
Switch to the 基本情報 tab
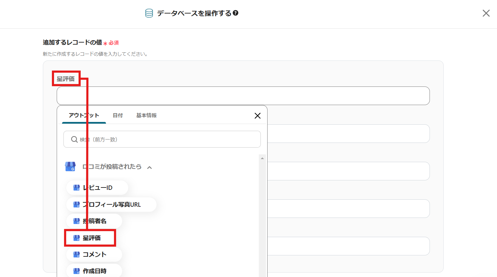tap(146, 116)
